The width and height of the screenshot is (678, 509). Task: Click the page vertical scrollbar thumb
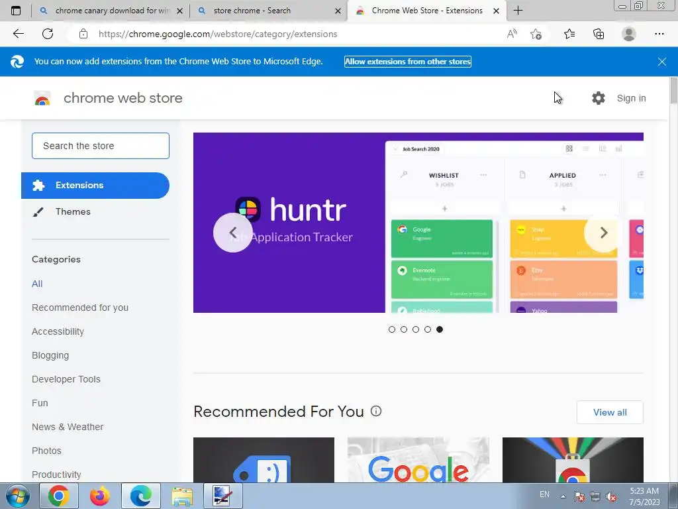673,90
